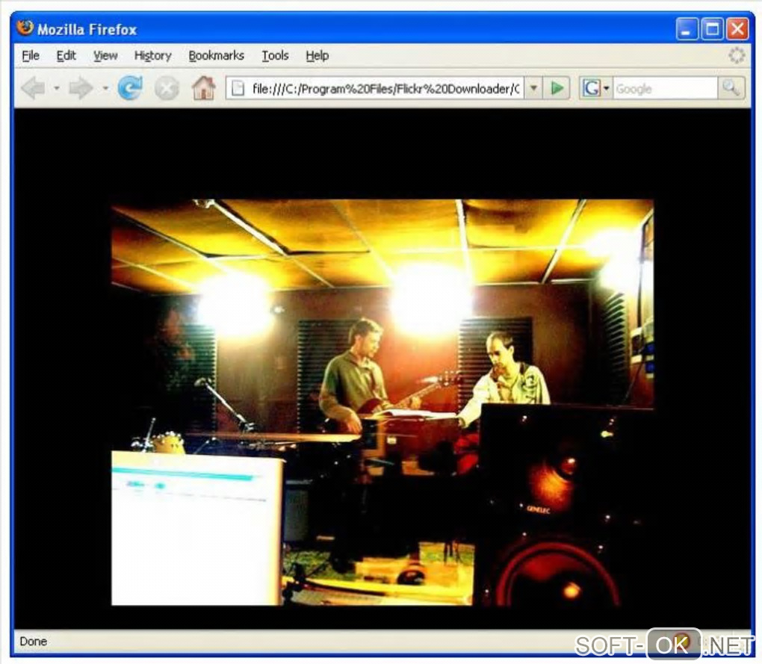Open the Back history dropdown arrow
This screenshot has width=762, height=664.
[x=56, y=88]
